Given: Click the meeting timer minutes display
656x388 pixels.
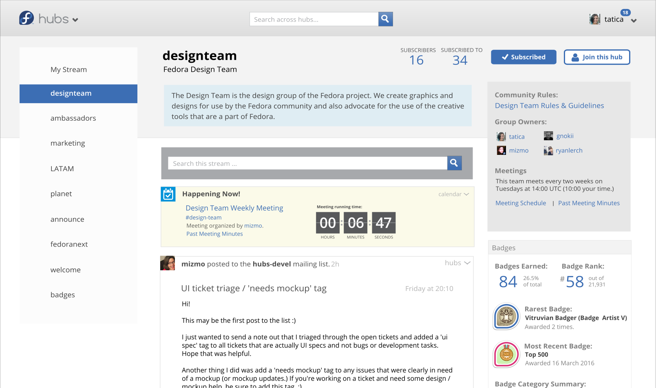Looking at the screenshot, I should pos(356,223).
